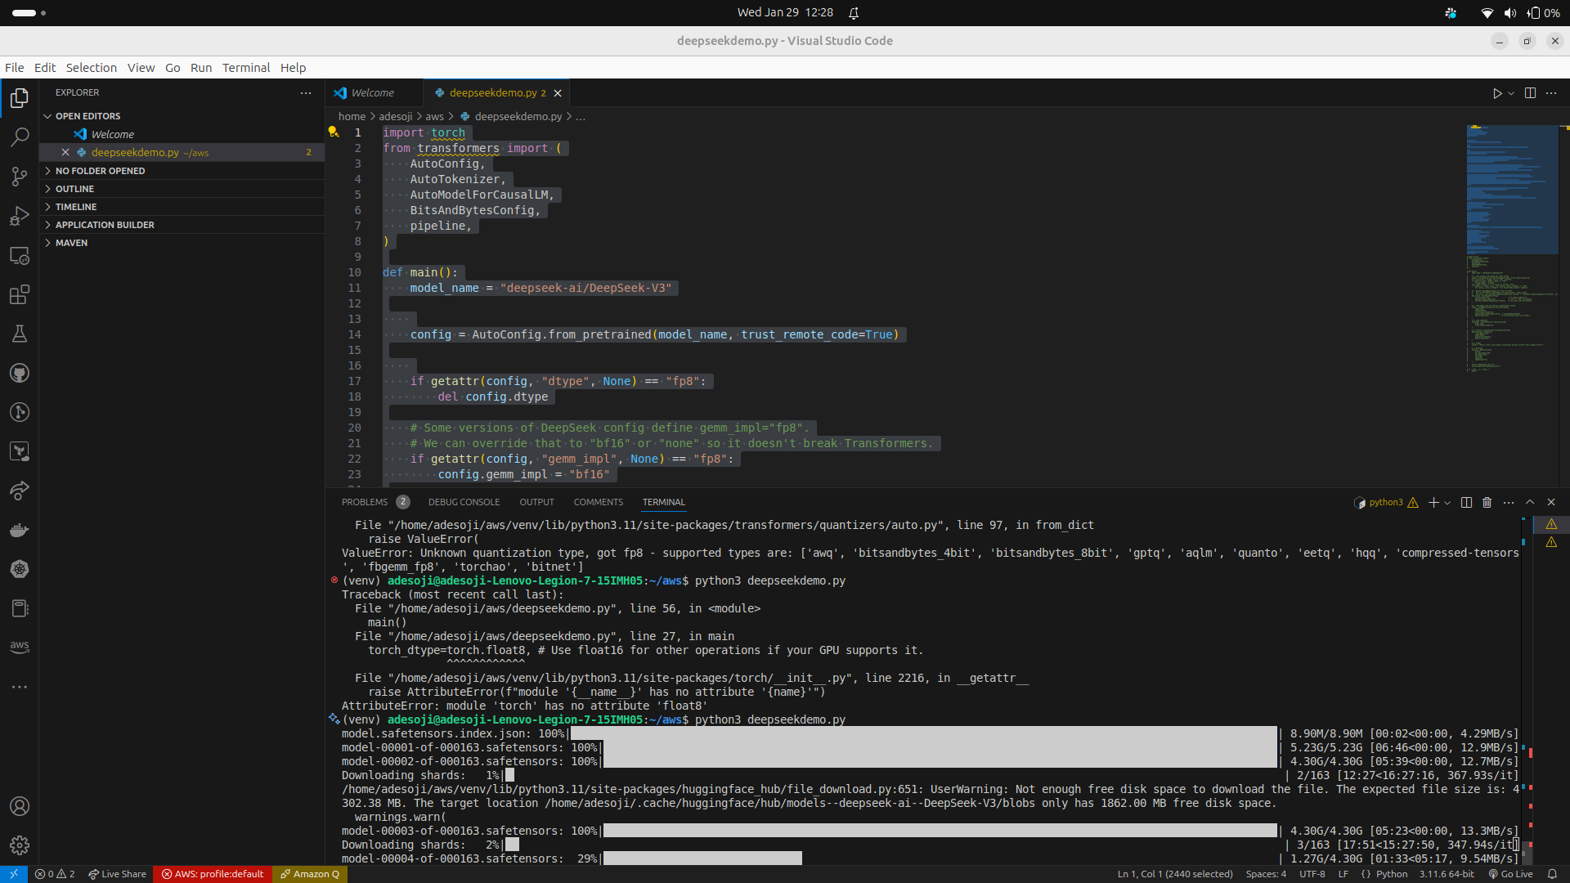Open the Terminal menu

pyautogui.click(x=245, y=68)
